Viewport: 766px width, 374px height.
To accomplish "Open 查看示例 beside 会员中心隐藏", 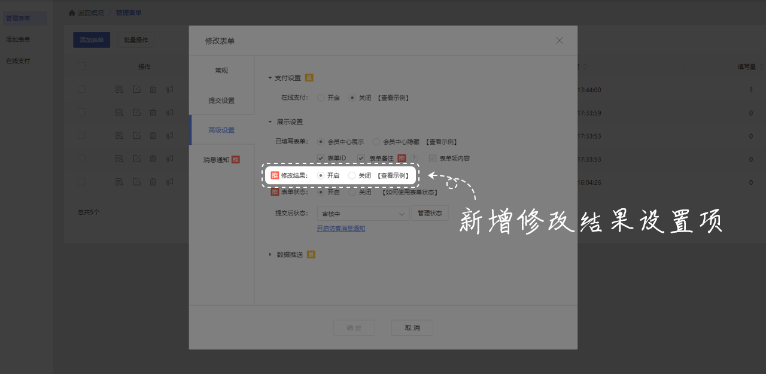I will click(441, 142).
